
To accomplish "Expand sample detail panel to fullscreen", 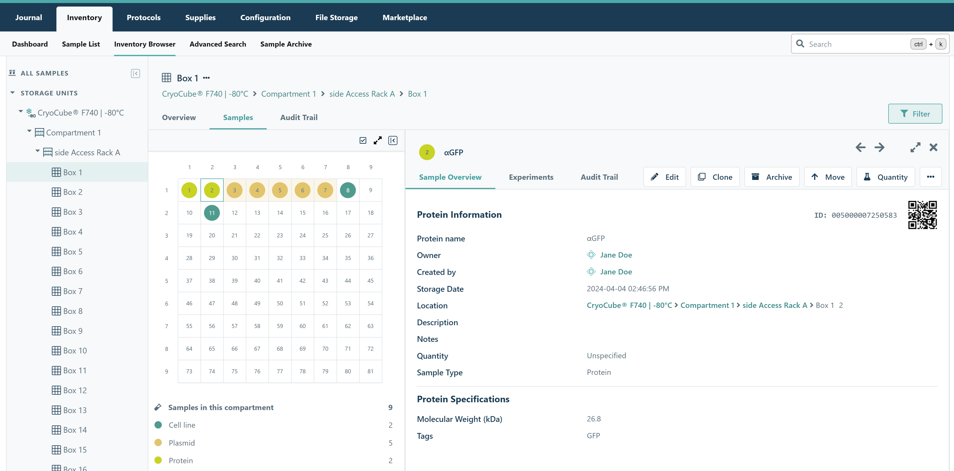I will coord(915,147).
